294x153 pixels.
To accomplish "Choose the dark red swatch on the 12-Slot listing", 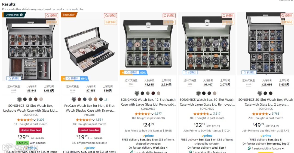I will 153,93.
